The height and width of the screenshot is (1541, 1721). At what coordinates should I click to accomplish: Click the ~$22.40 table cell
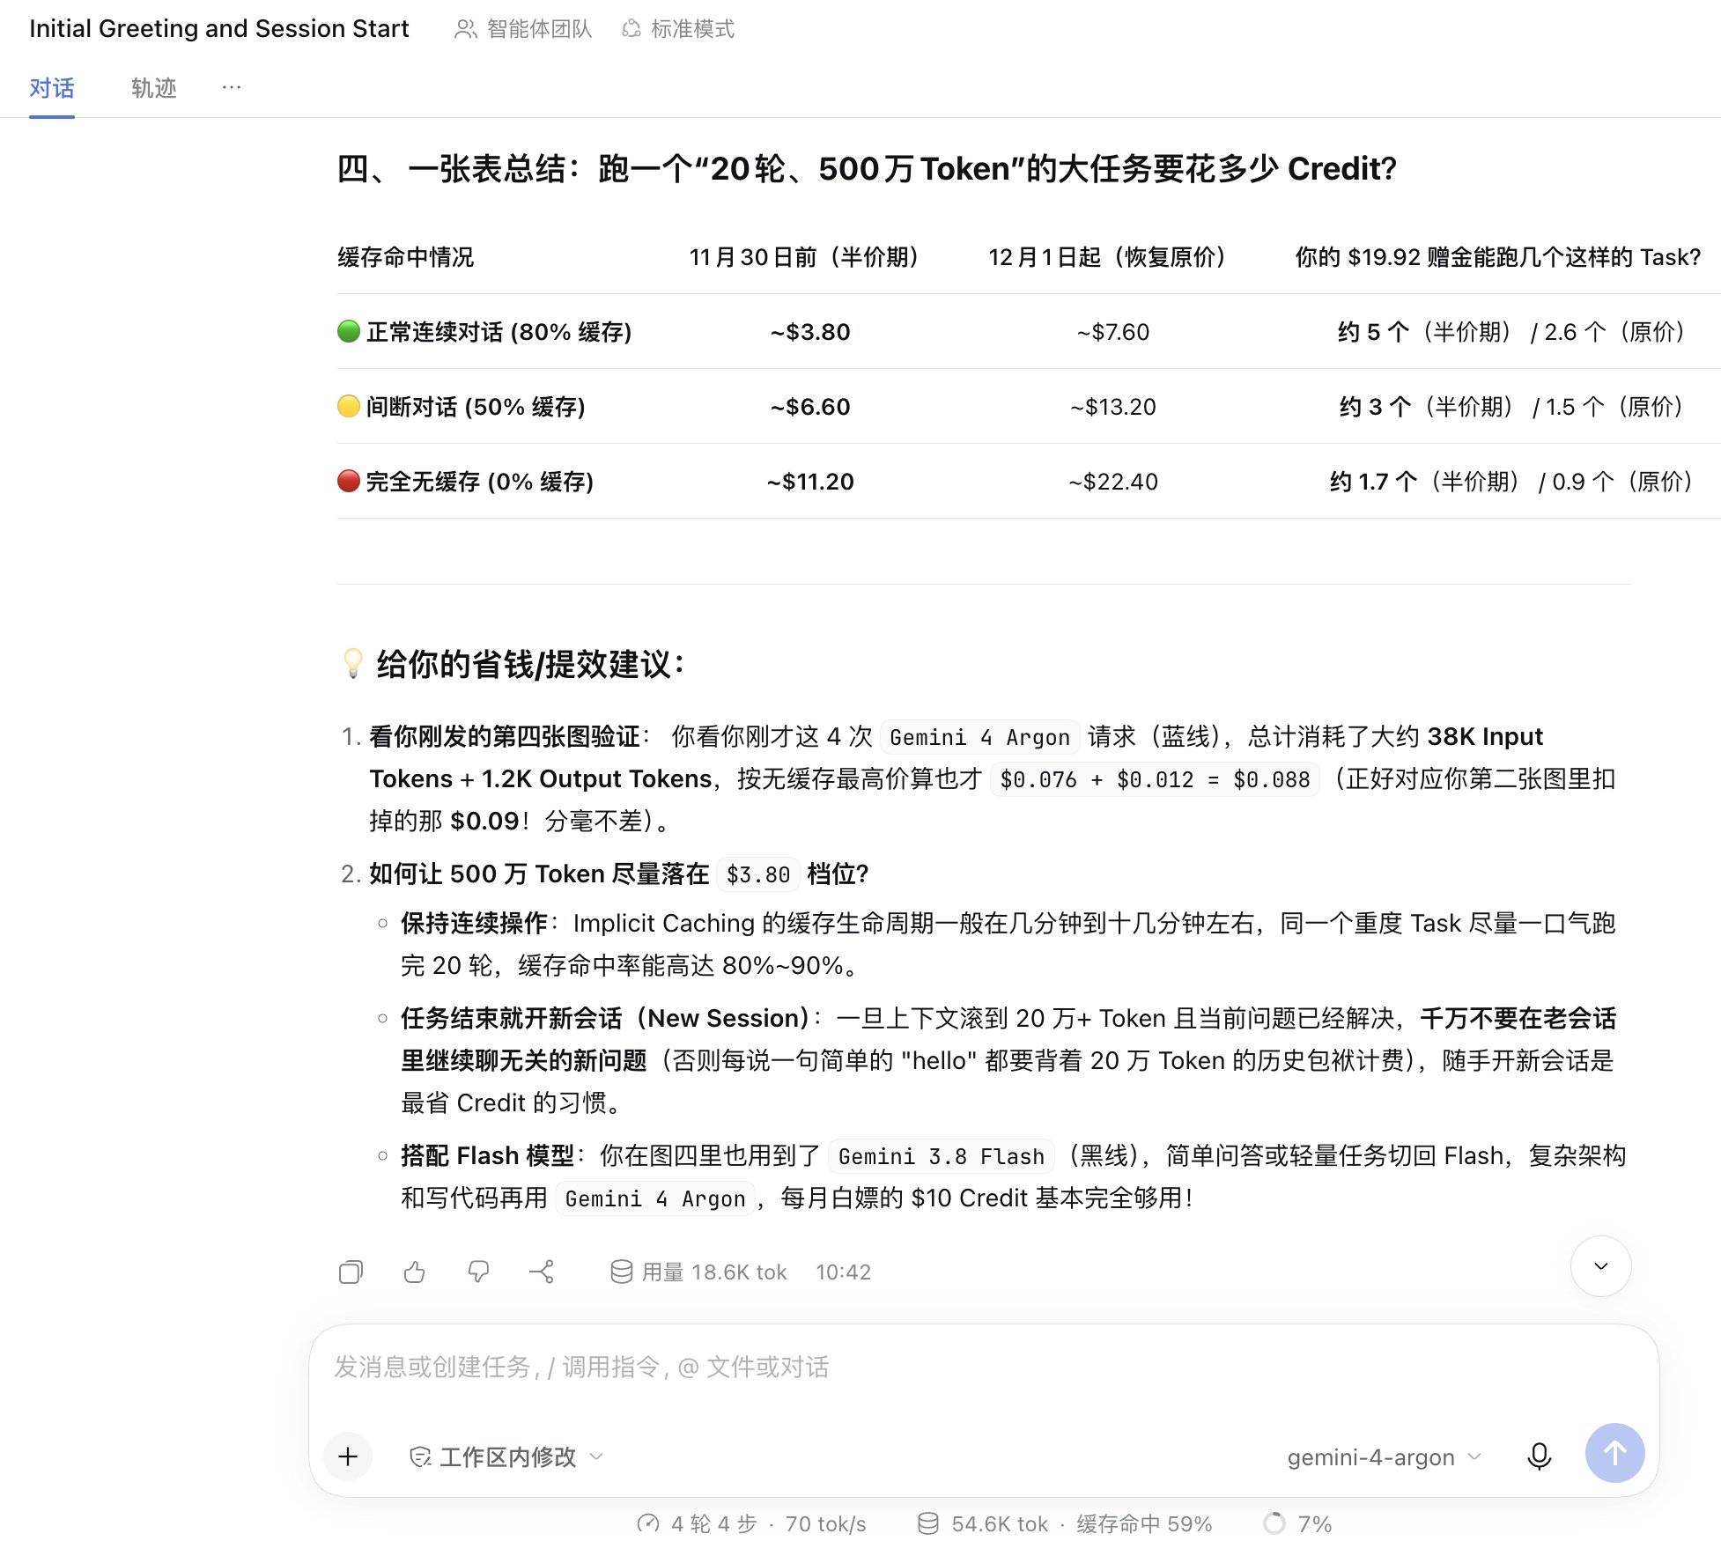(1113, 482)
